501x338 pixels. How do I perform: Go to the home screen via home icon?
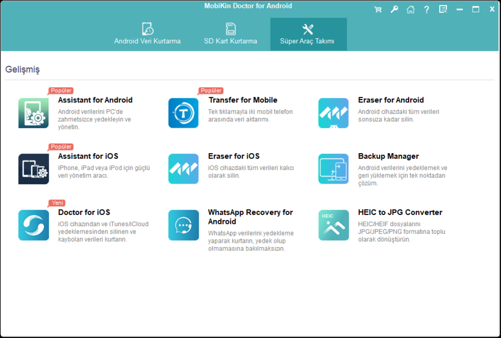pyautogui.click(x=410, y=9)
